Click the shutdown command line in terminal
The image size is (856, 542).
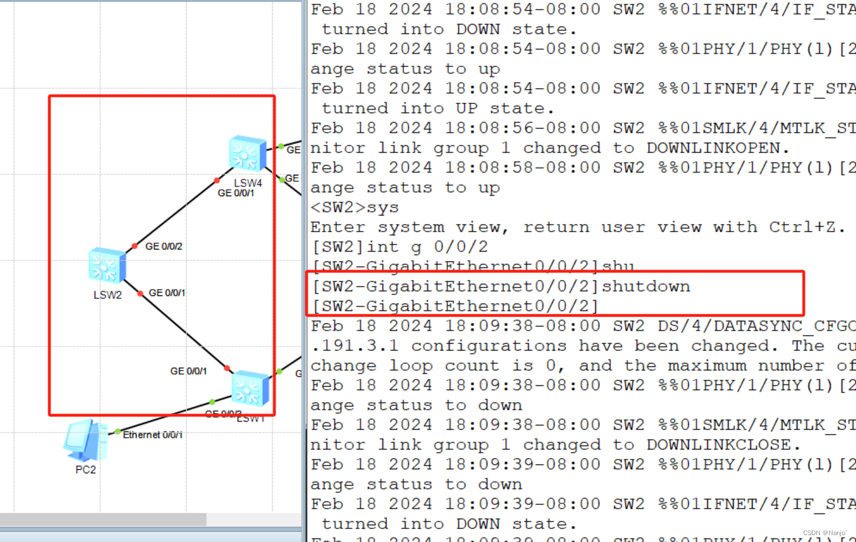click(x=501, y=286)
